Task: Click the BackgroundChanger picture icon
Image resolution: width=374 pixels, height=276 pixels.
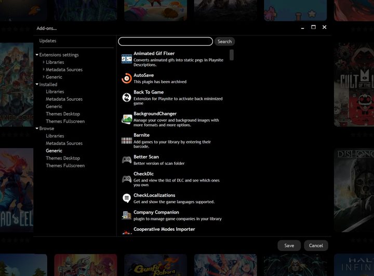Action: pos(126,119)
